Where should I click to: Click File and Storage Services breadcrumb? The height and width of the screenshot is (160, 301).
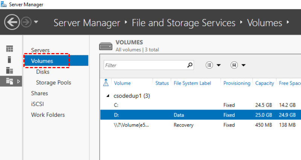183,23
